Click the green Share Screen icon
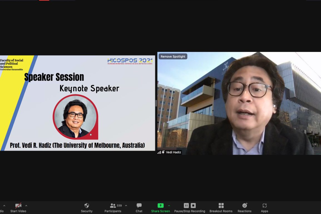This screenshot has width=321, height=214. pos(160,206)
